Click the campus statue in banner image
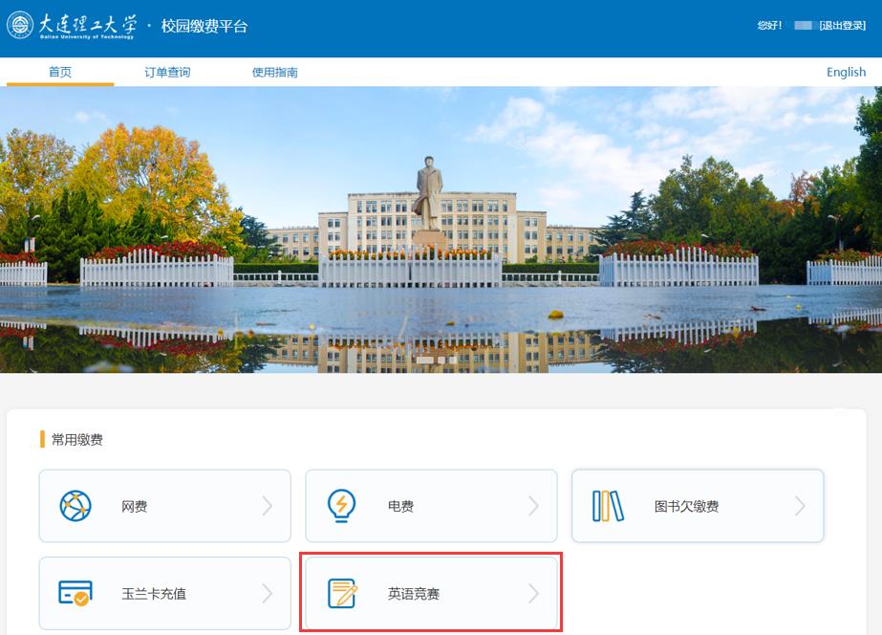The image size is (882, 635). click(428, 196)
